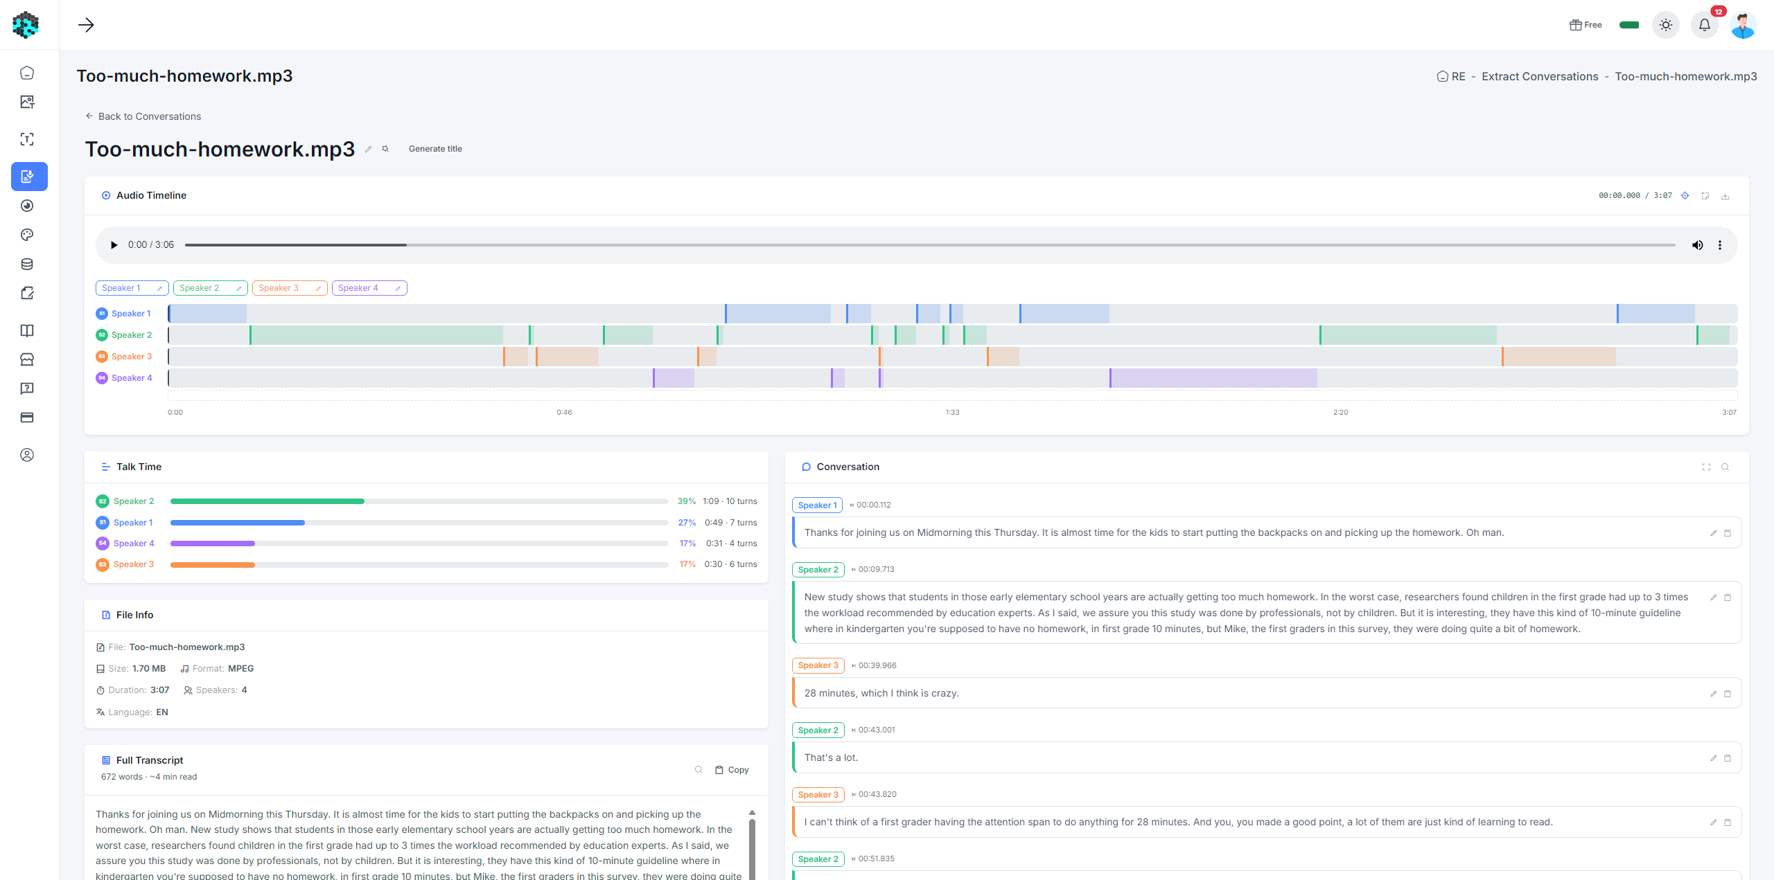Viewport: 1774px width, 880px height.
Task: Open the store marketplace sidebar icon
Action: [x=27, y=359]
